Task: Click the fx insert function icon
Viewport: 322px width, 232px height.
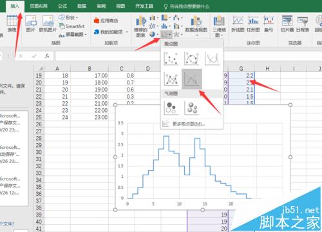Action: [47, 56]
